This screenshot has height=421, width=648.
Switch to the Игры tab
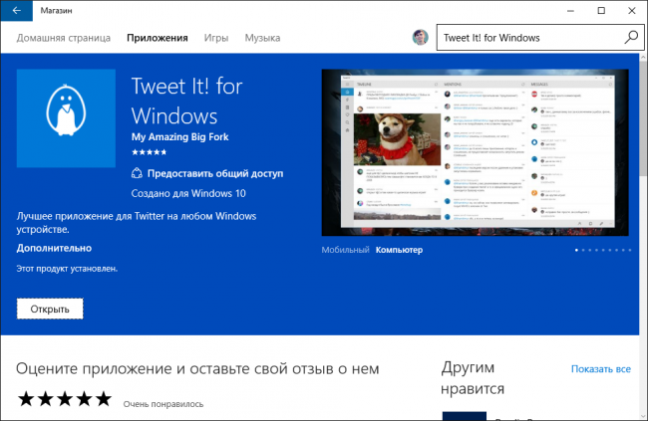(x=216, y=38)
